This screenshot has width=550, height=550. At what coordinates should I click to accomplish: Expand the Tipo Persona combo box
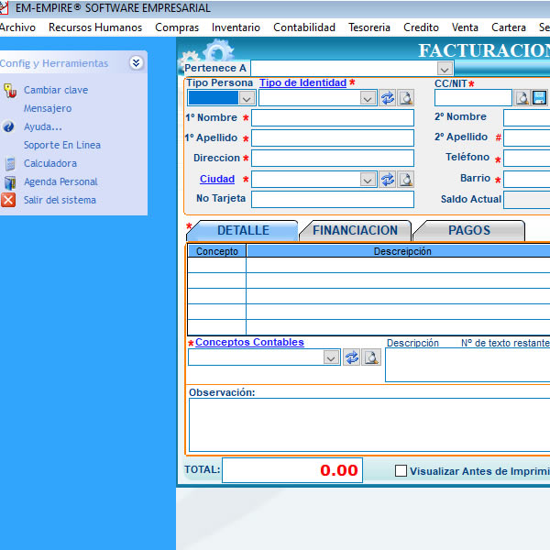tap(247, 98)
